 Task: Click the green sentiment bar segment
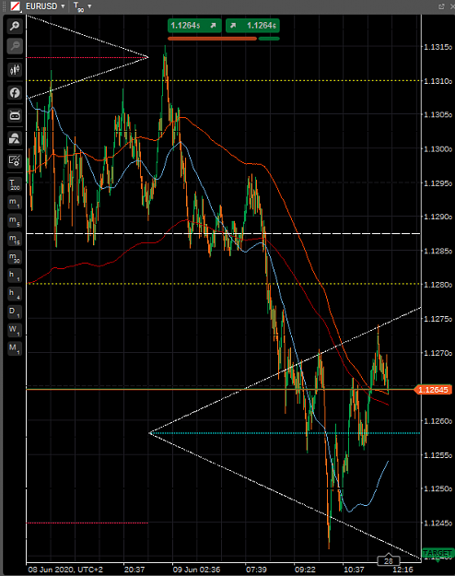269,39
